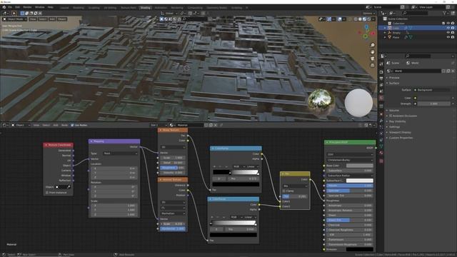
Task: Expand the Viewport Display panel
Action: point(399,132)
